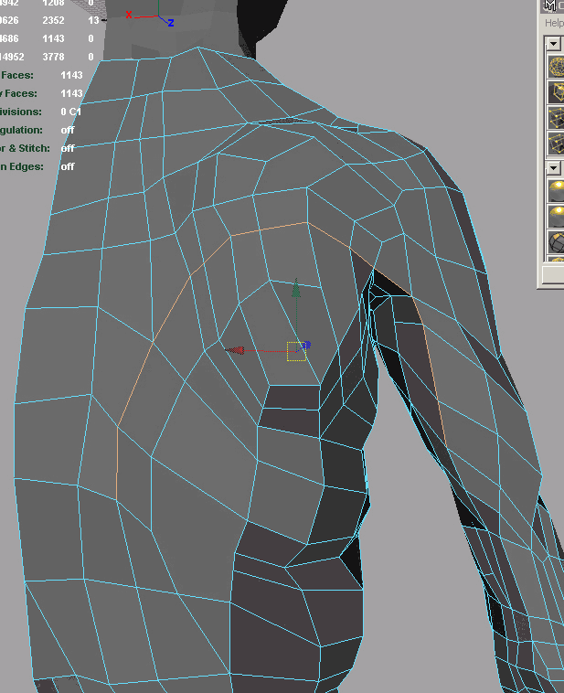Click the red X label on the view axis
The width and height of the screenshot is (564, 693).
(128, 14)
